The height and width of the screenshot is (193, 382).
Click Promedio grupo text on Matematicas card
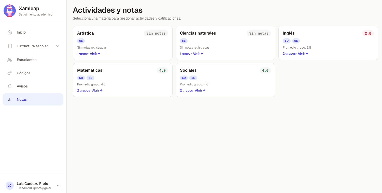[x=91, y=84]
